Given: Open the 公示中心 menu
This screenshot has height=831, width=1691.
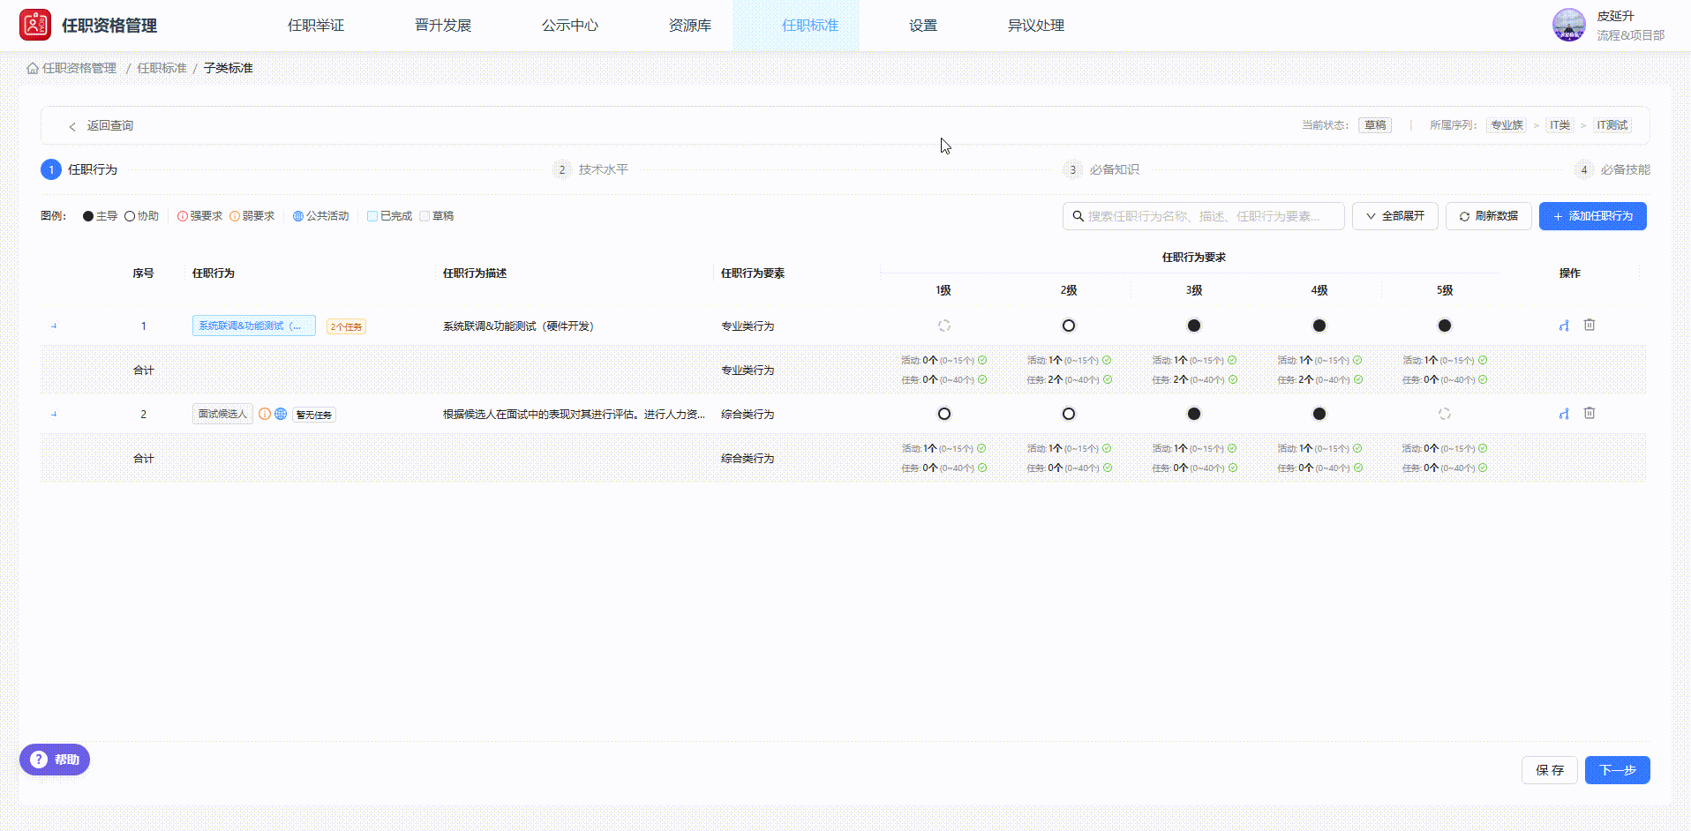Looking at the screenshot, I should click(569, 26).
